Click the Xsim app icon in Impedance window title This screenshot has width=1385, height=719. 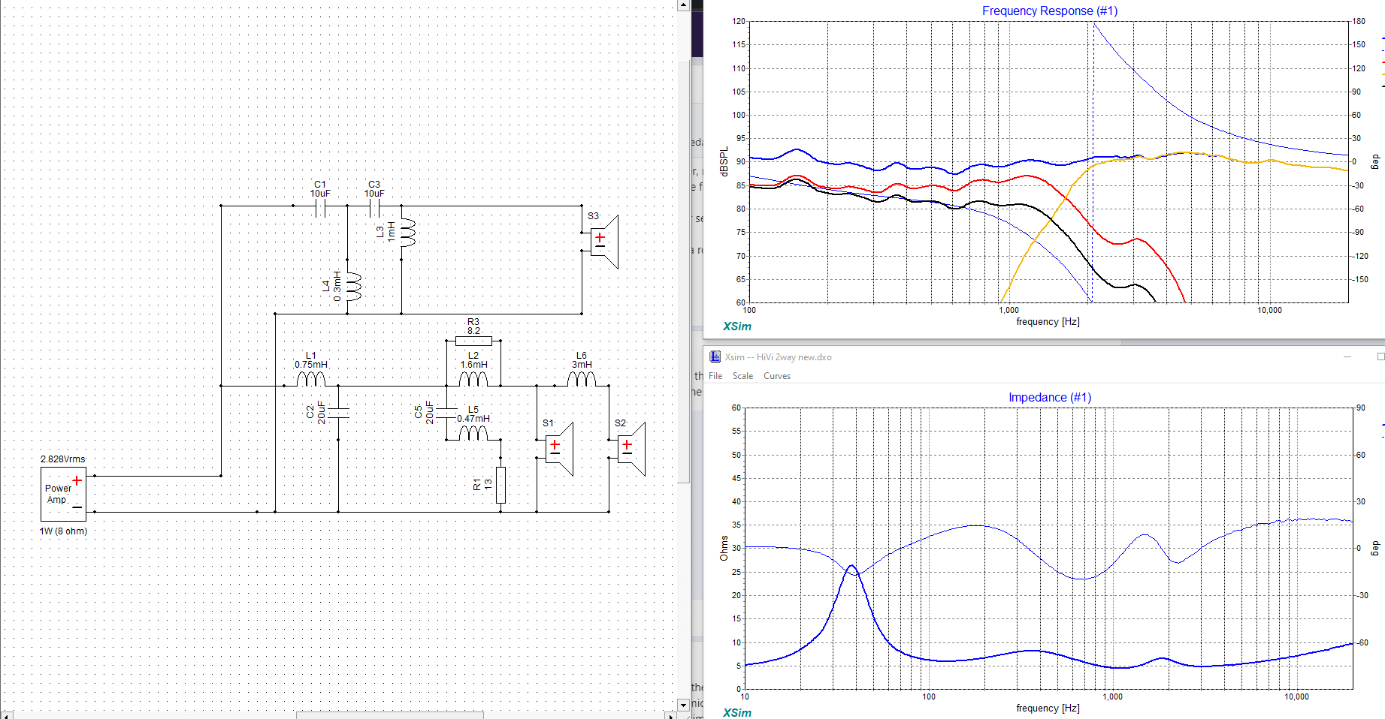pyautogui.click(x=715, y=356)
